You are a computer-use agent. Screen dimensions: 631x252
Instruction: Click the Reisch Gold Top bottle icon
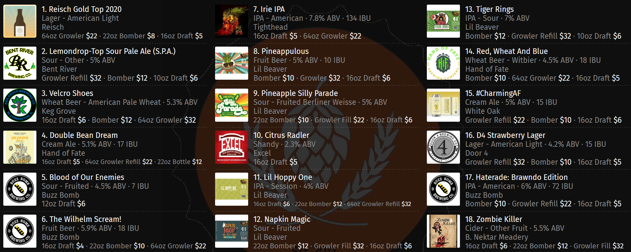(20, 21)
